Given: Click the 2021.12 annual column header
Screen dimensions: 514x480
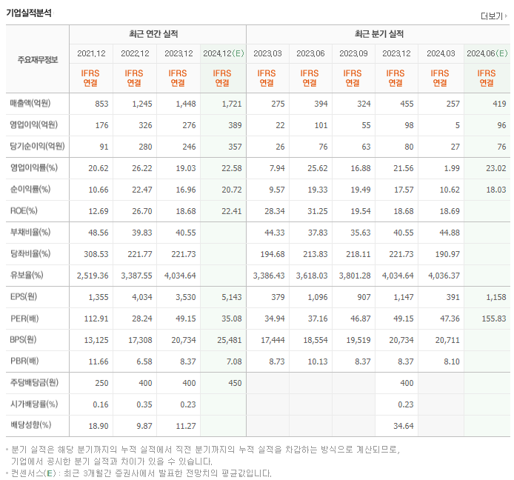Looking at the screenshot, I should (91, 53).
